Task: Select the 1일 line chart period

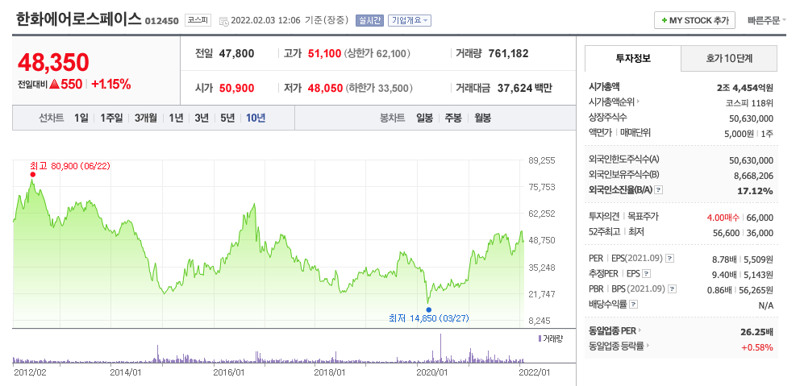Action: click(x=81, y=118)
